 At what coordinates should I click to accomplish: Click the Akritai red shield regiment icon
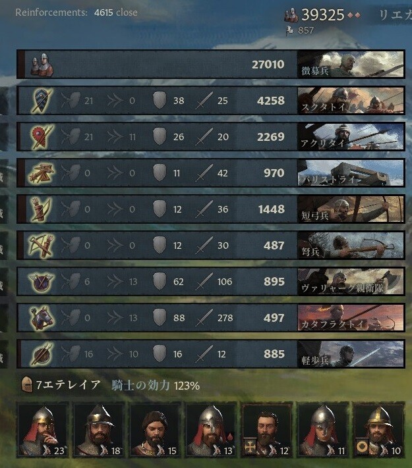coord(42,137)
